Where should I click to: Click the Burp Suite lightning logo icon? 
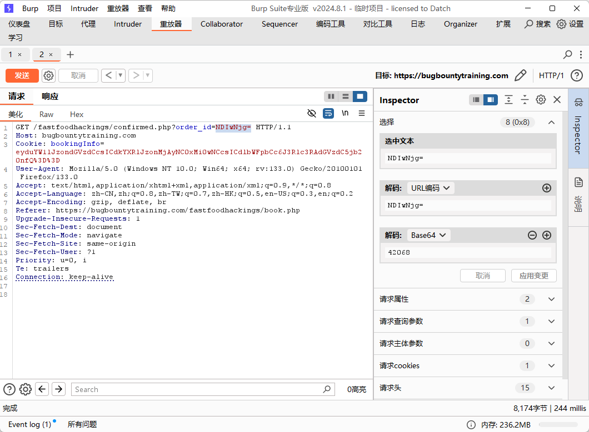[x=9, y=8]
